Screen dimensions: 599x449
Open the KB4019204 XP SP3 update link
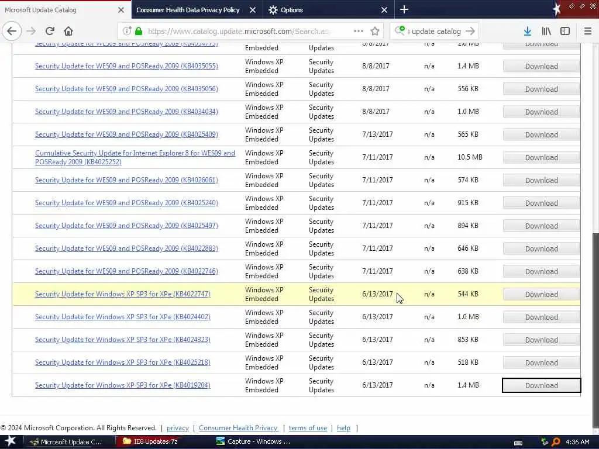pyautogui.click(x=123, y=385)
